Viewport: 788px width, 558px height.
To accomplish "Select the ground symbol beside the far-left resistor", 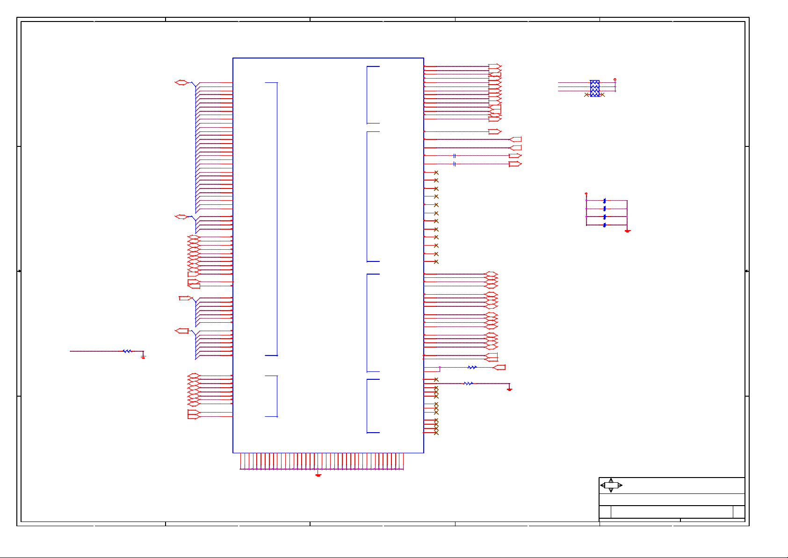I will 143,356.
